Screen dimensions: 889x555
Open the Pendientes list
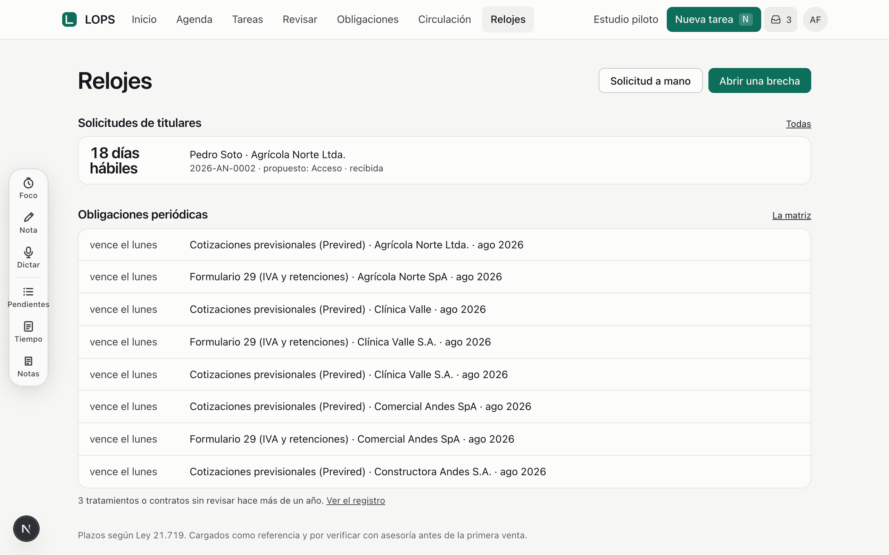[28, 298]
